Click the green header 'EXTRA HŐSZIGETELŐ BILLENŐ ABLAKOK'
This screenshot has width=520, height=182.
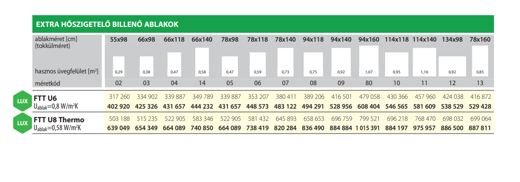click(263, 24)
